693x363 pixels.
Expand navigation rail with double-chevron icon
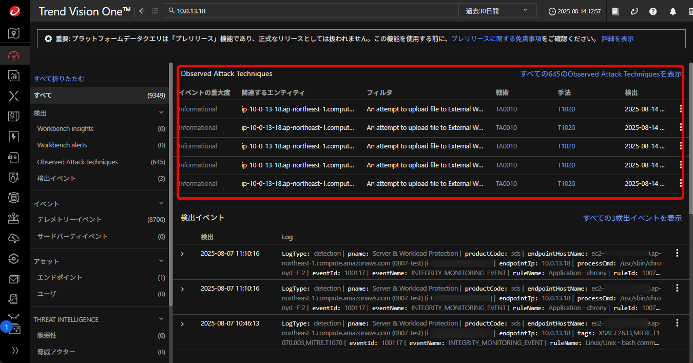pos(14,351)
